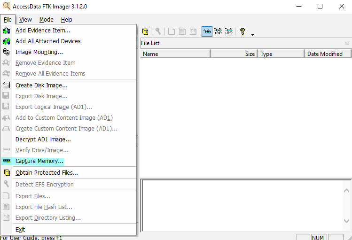Sort file list by Size column
This screenshot has height=240, width=352.
tap(234, 54)
